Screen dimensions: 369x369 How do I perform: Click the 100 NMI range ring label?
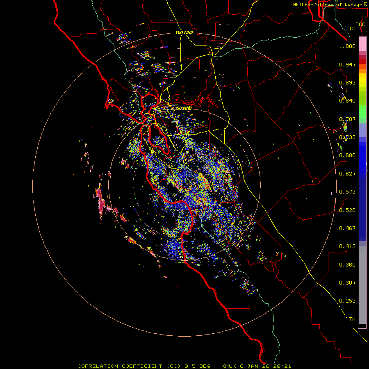pyautogui.click(x=184, y=32)
